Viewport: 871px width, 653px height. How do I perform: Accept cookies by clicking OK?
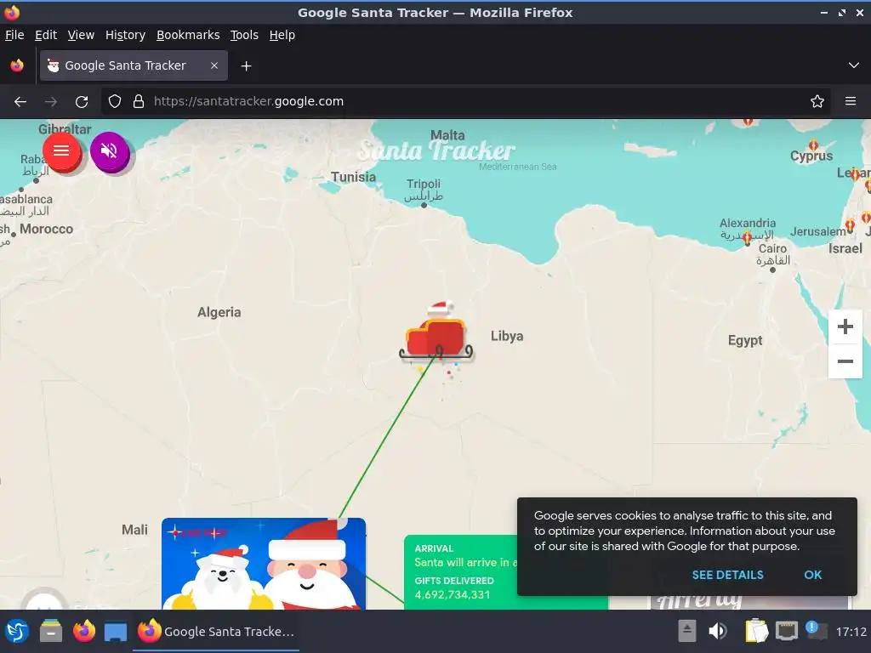[x=812, y=575]
